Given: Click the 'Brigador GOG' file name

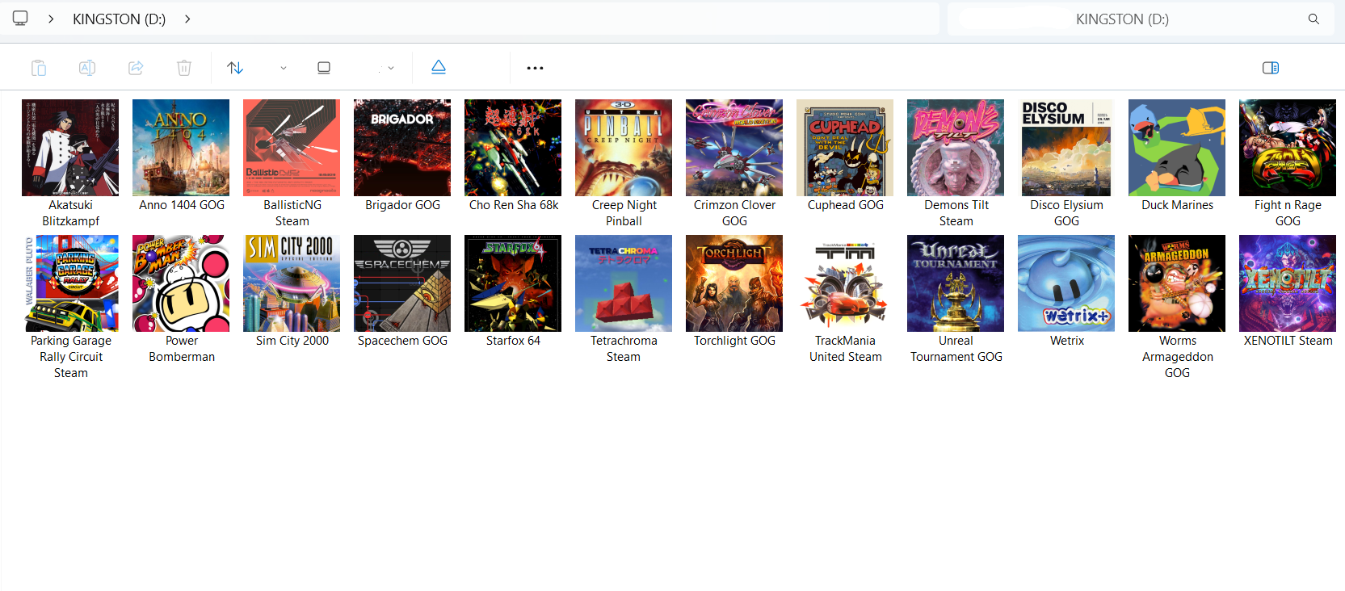Looking at the screenshot, I should (402, 205).
